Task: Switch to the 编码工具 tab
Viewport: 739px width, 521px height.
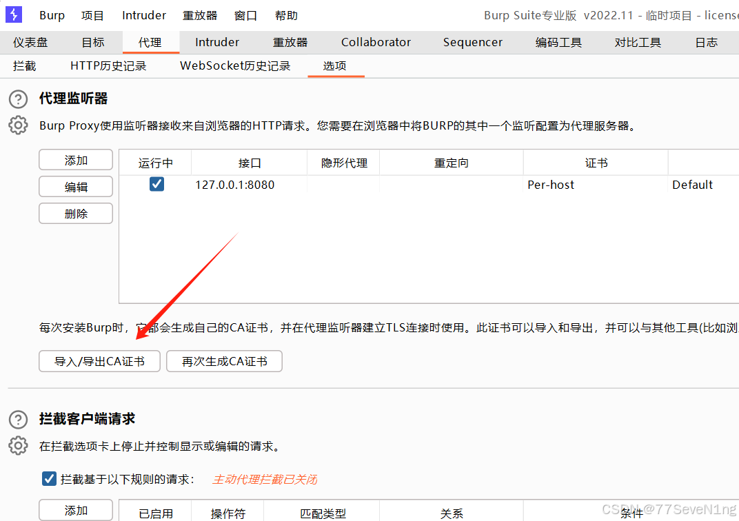Action: 558,43
